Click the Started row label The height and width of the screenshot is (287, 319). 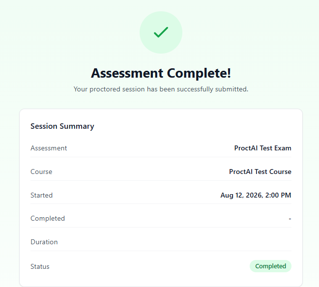(x=41, y=195)
